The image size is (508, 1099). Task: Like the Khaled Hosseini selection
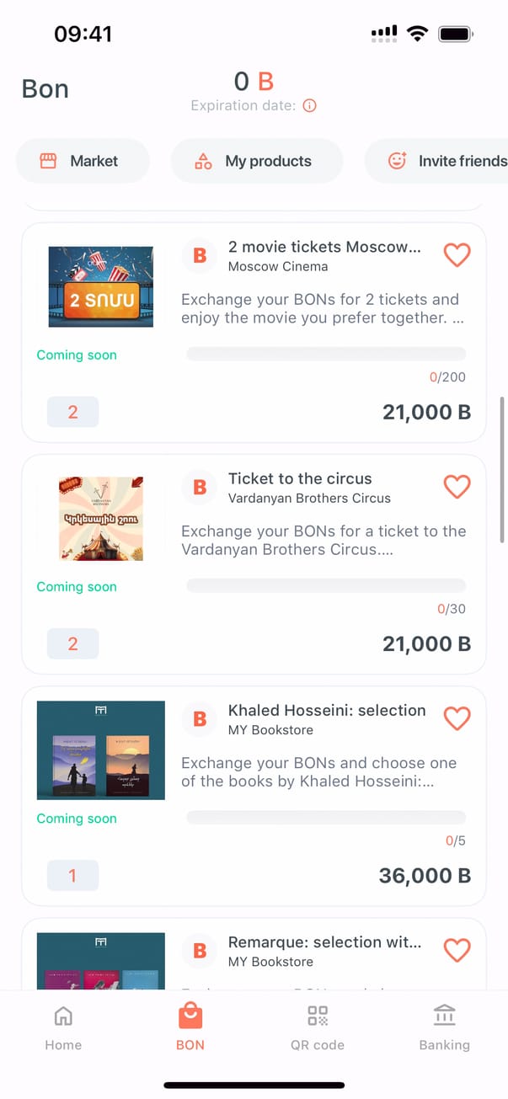[457, 718]
